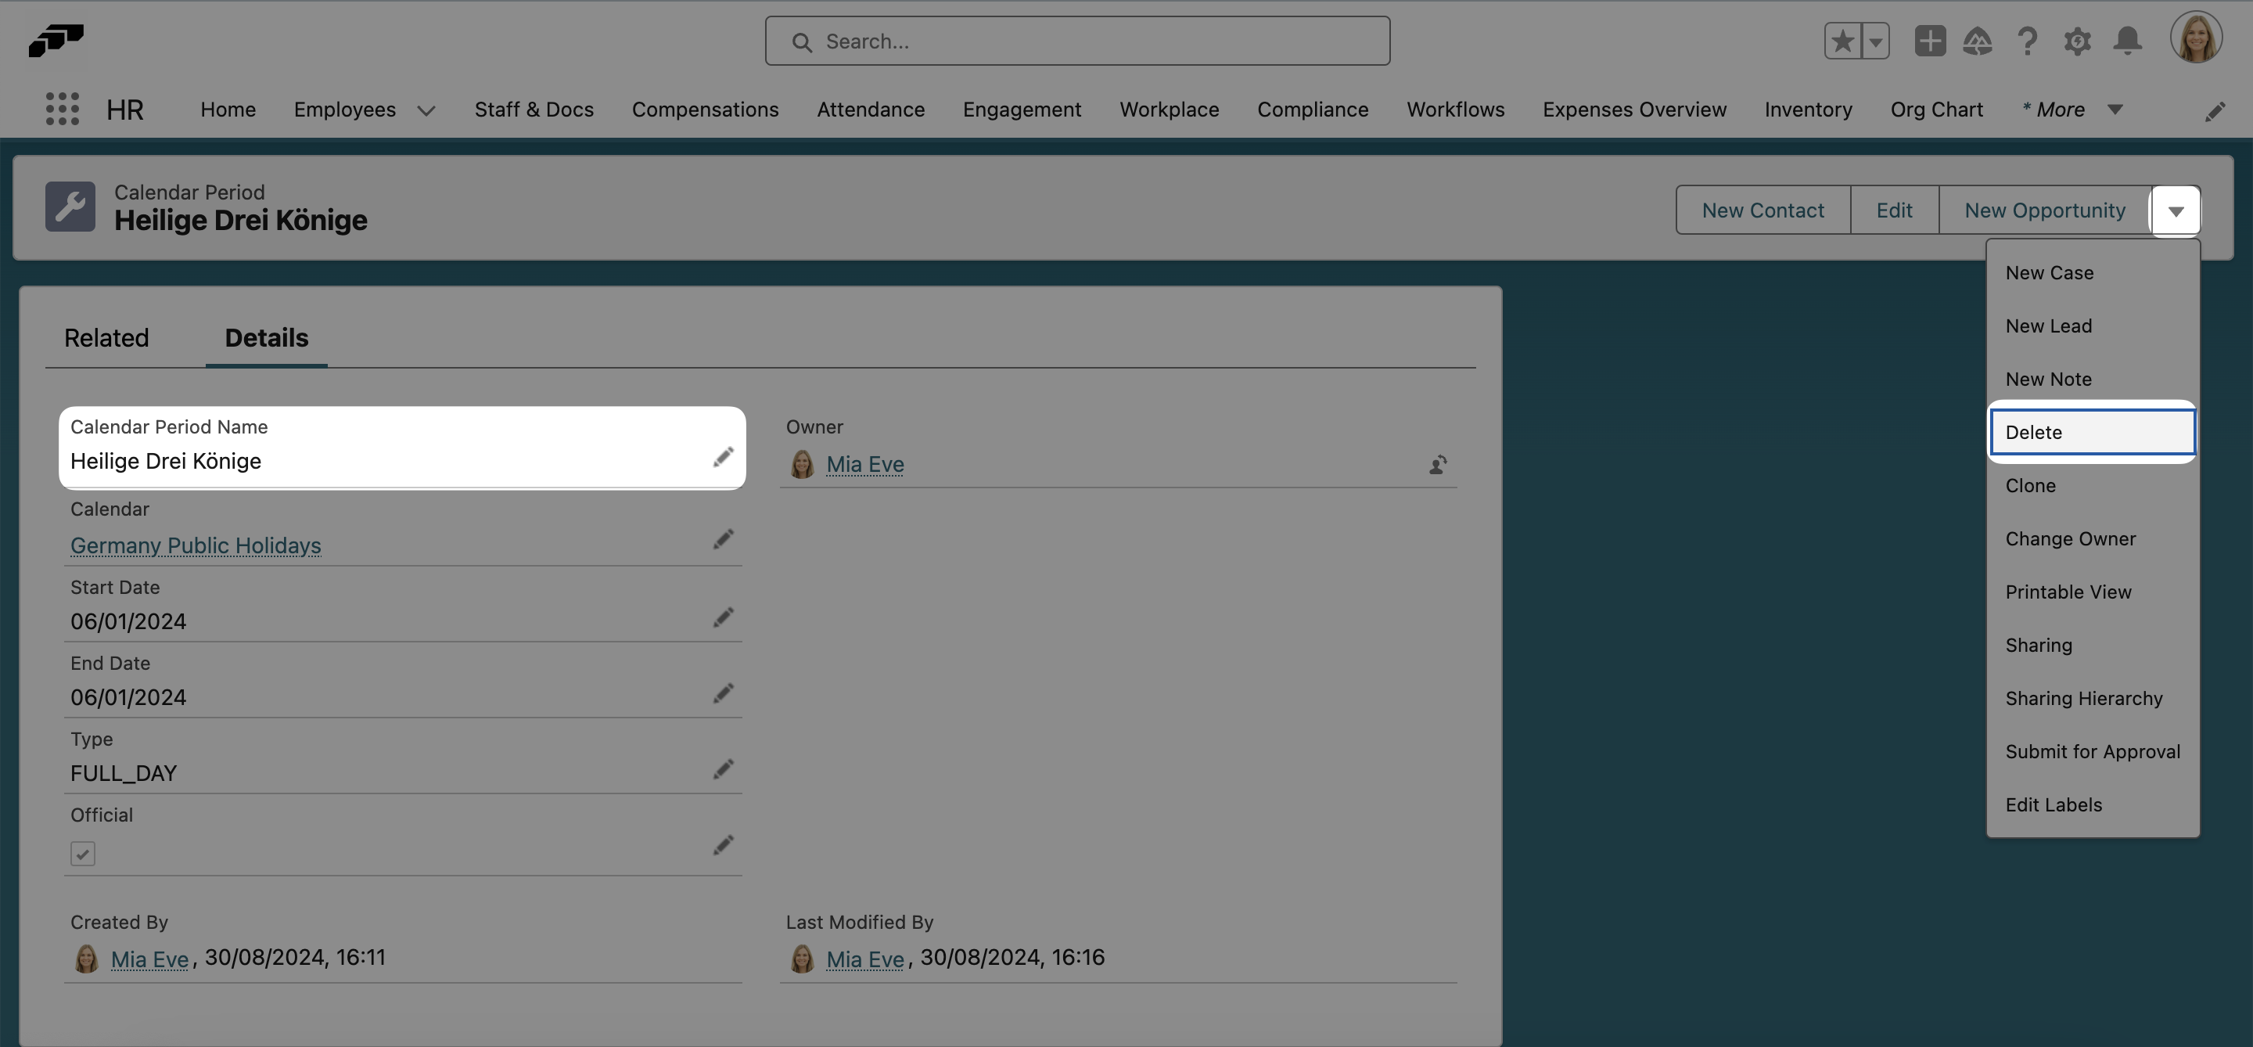
Task: Edit Start Date using its pencil icon
Action: coord(724,617)
